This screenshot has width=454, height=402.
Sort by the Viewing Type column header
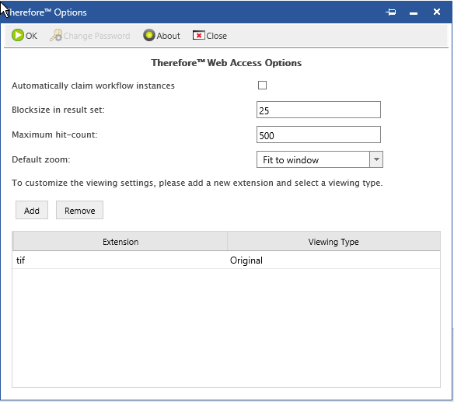pyautogui.click(x=334, y=242)
